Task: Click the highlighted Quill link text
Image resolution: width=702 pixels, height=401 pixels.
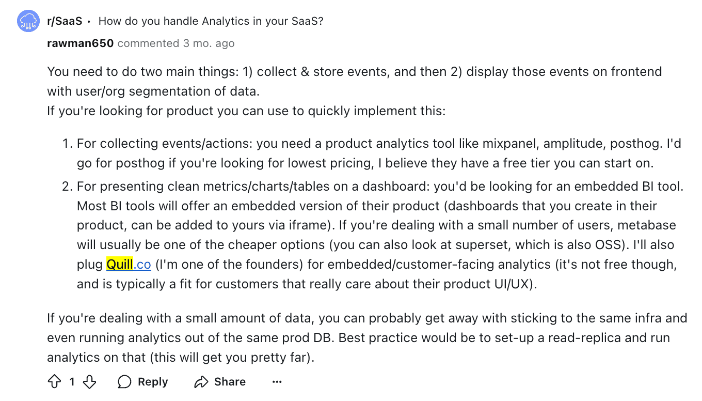Action: [120, 265]
